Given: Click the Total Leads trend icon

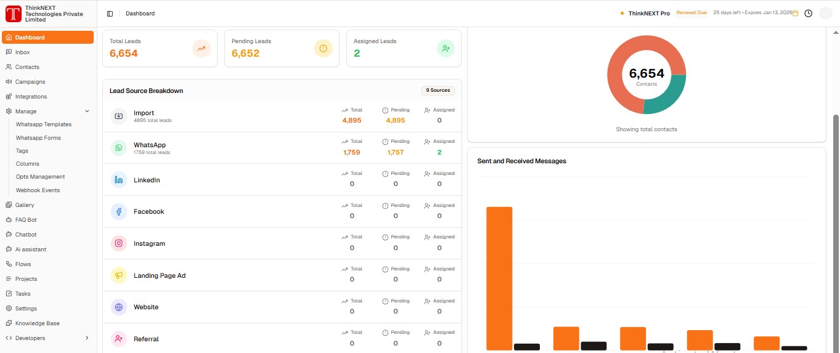Looking at the screenshot, I should (x=201, y=48).
